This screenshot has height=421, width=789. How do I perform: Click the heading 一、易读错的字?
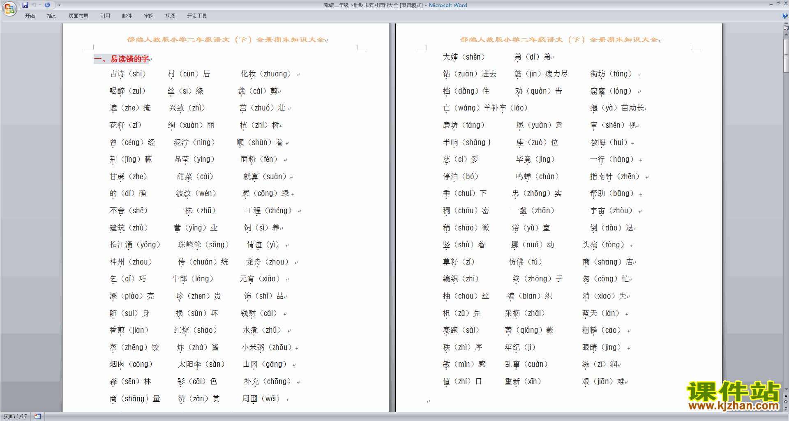click(122, 59)
